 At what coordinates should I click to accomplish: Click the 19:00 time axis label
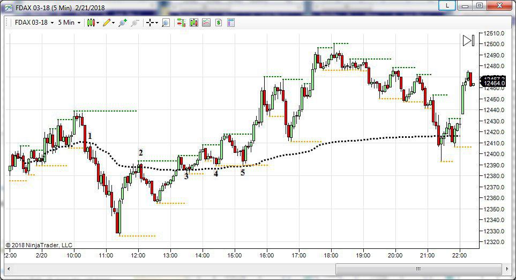coord(363,255)
